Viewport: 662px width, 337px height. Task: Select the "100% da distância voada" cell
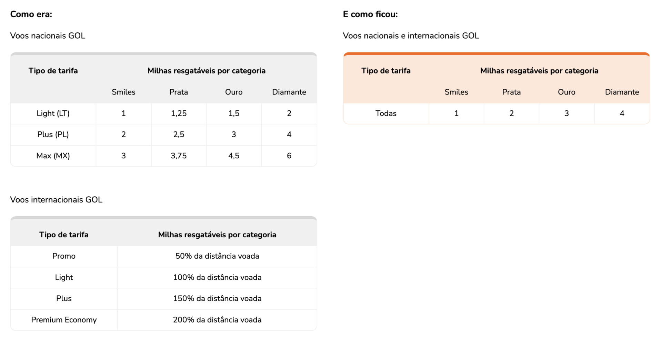click(x=217, y=278)
